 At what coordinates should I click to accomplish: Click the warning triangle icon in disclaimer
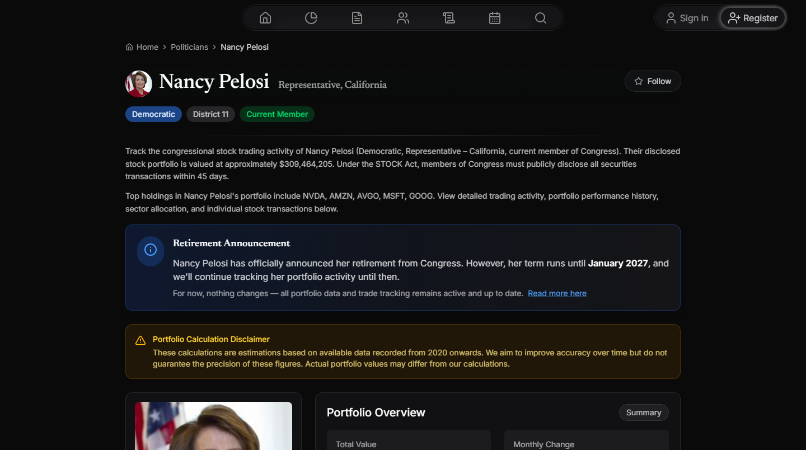(x=140, y=340)
